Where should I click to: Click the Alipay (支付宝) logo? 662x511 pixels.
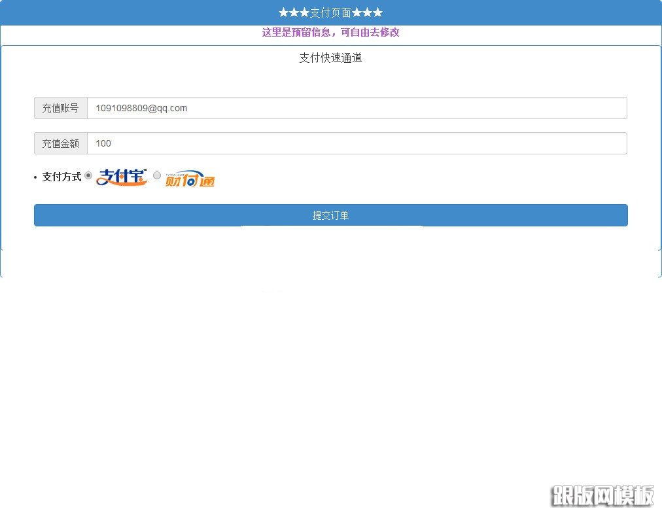[x=122, y=177]
